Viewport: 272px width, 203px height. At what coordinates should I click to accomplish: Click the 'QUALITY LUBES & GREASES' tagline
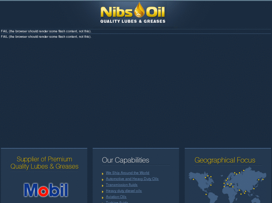coord(133,21)
